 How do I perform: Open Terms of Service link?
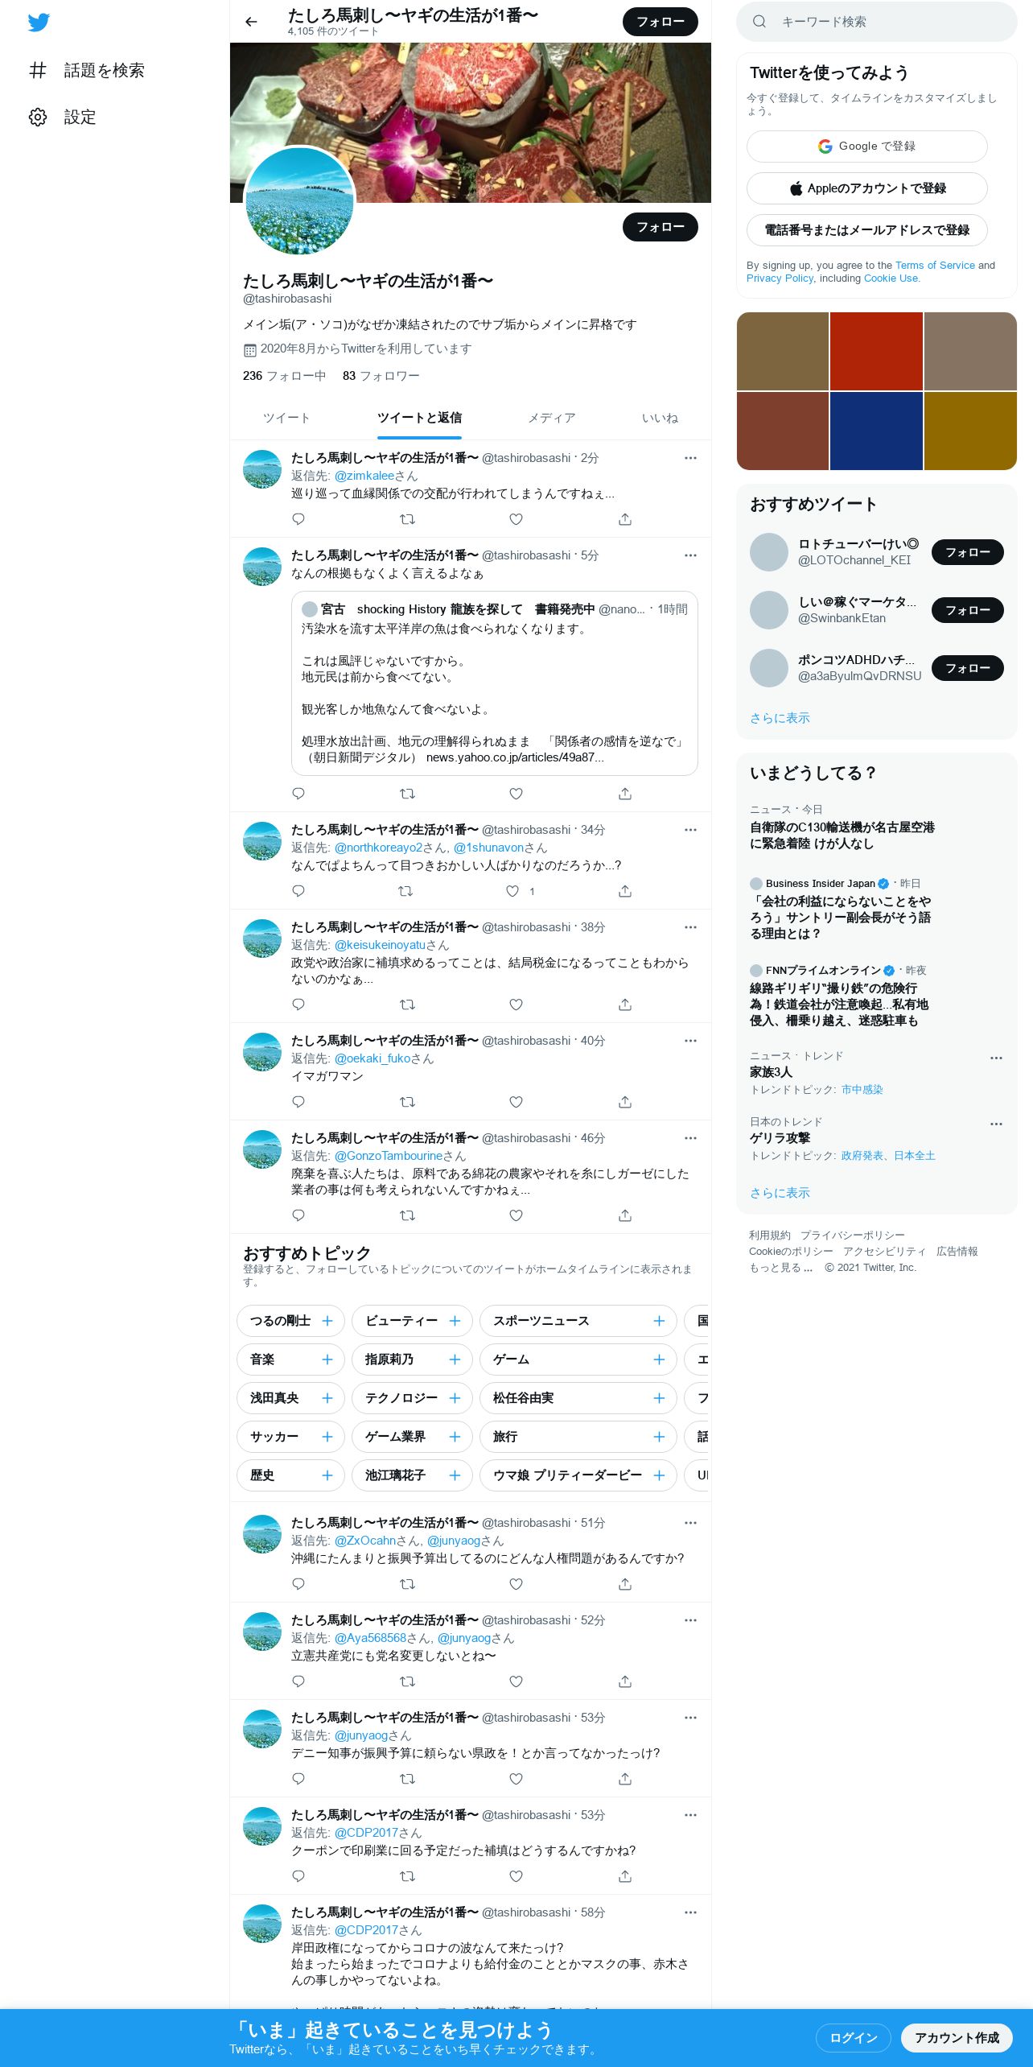[935, 265]
